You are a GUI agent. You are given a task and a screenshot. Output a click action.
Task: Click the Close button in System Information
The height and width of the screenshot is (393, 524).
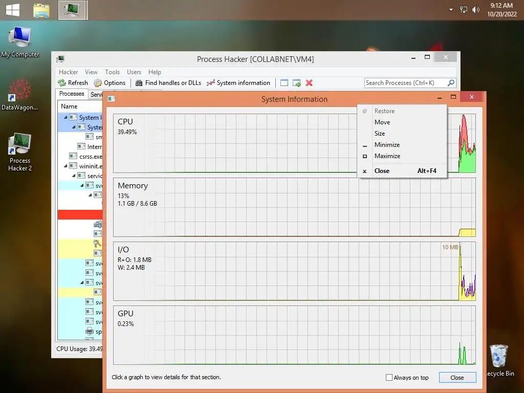coord(457,377)
